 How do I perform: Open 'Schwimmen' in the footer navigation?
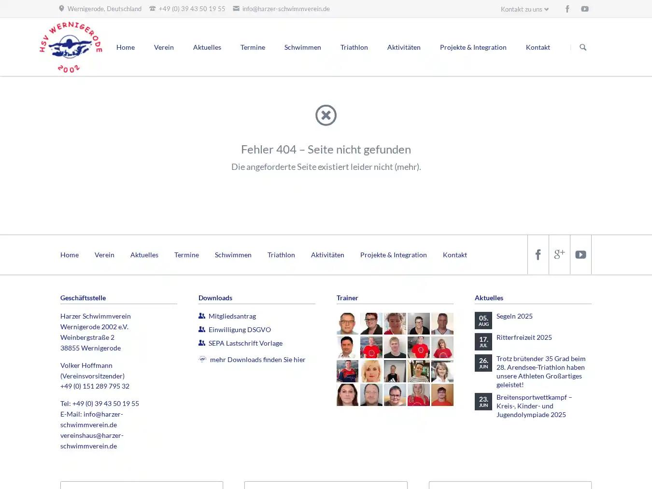click(x=233, y=254)
